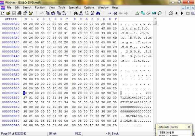Click the Print icon

coord(19,13)
